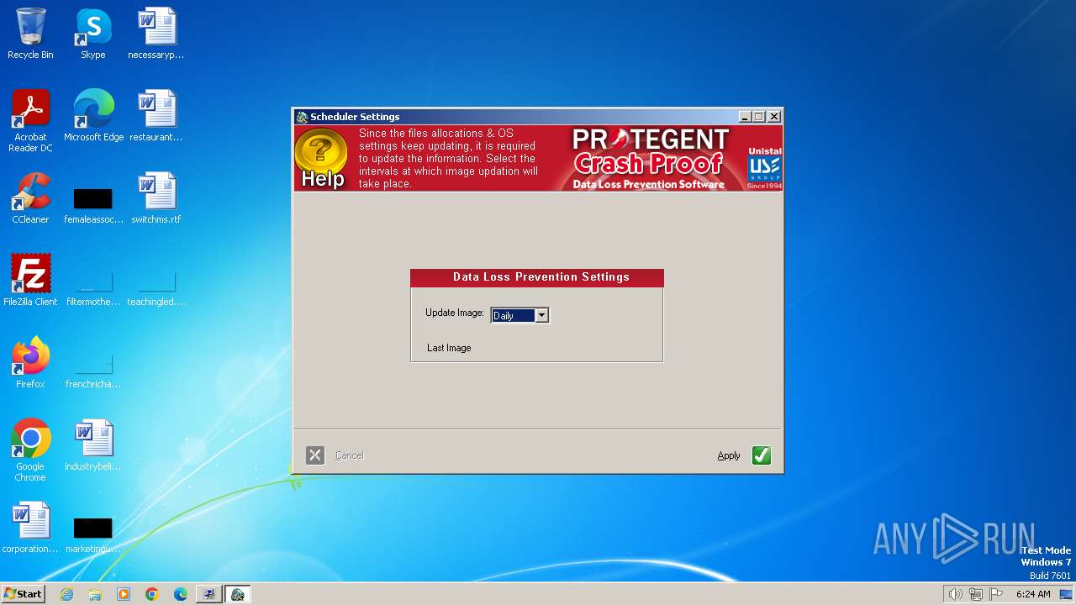1076x605 pixels.
Task: Click the taskbar button beside the Edge icon
Action: click(209, 594)
